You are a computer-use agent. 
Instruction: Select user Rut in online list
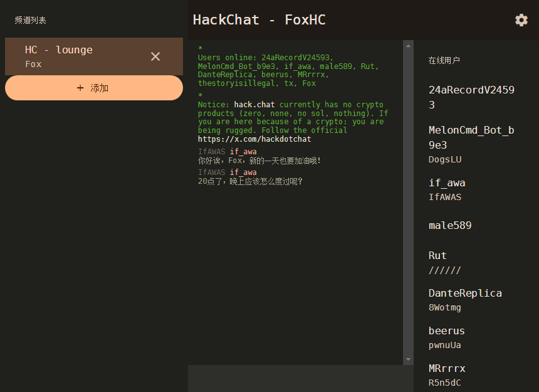[x=437, y=255]
